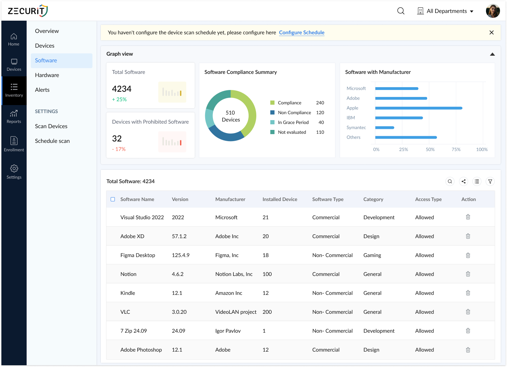Open the user profile avatar
The width and height of the screenshot is (507, 367).
click(x=493, y=11)
